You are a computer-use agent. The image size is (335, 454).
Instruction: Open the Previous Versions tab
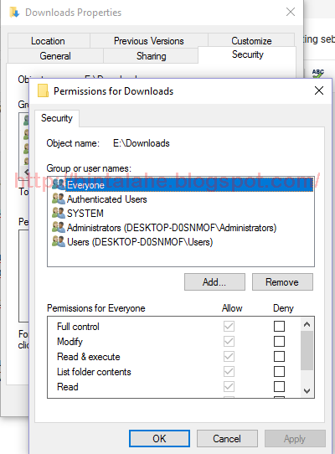click(149, 41)
